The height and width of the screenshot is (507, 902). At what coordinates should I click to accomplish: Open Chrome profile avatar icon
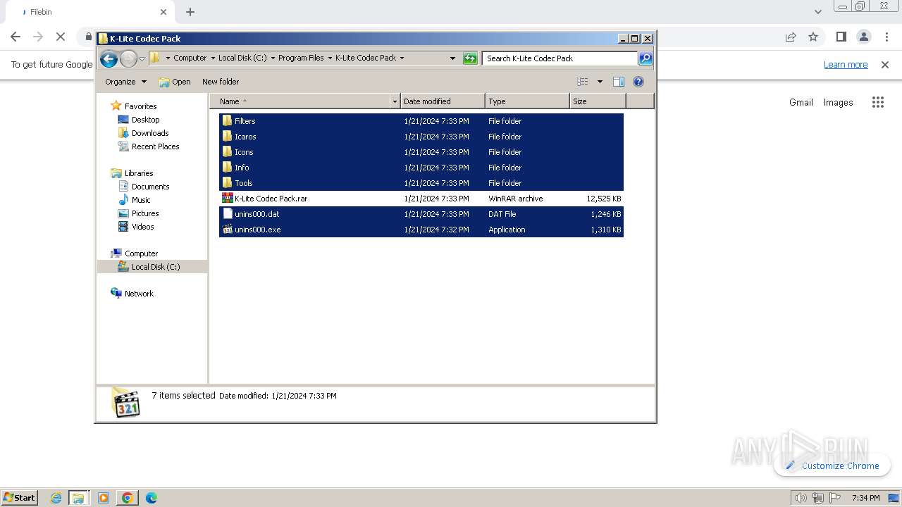864,37
